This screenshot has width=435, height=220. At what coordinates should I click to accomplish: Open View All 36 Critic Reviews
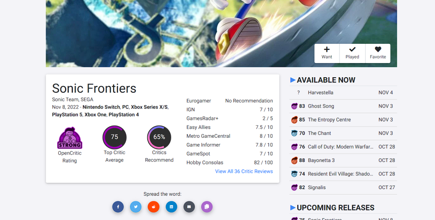tap(244, 171)
